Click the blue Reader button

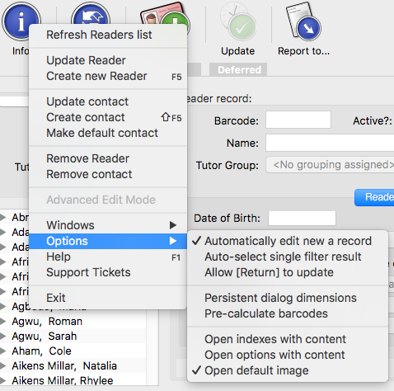pos(374,197)
